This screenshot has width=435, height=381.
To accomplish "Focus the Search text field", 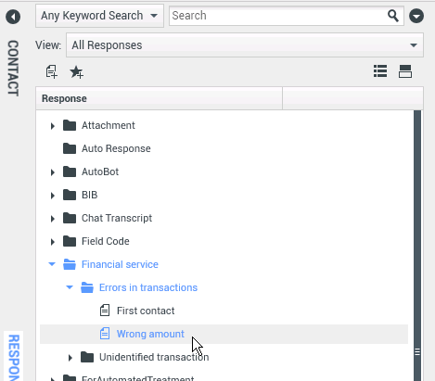I will pos(278,16).
